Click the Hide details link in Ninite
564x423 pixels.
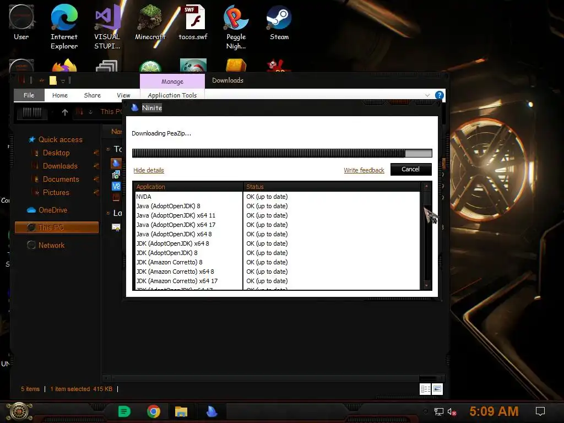tap(149, 170)
